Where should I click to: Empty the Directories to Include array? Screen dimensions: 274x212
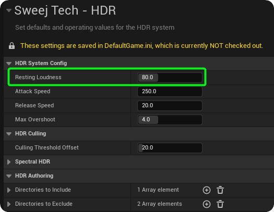click(220, 190)
